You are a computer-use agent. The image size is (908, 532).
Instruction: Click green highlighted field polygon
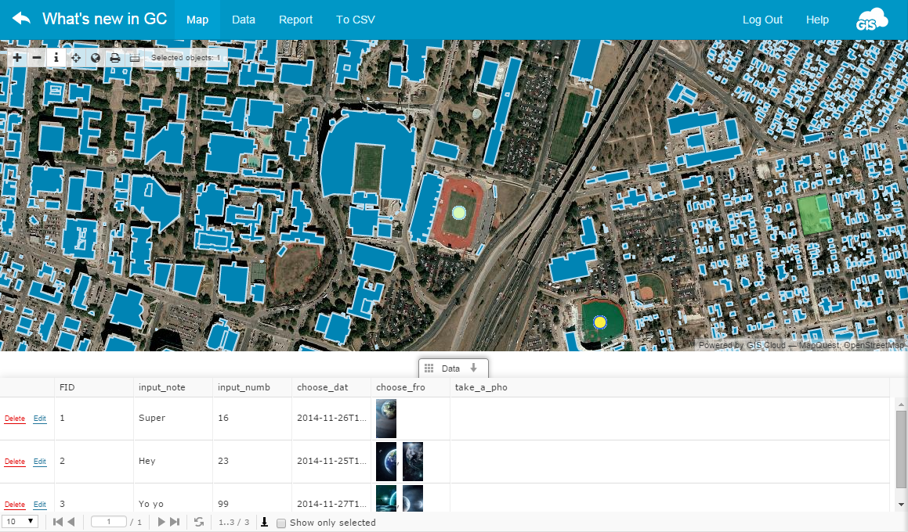point(814,214)
